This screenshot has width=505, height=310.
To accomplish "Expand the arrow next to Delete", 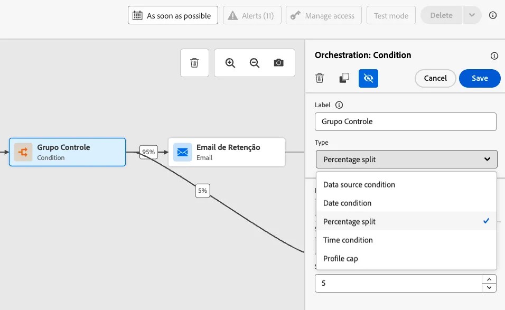I will pyautogui.click(x=472, y=15).
